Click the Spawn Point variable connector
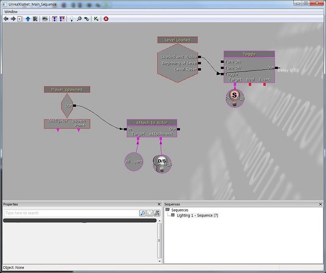This screenshot has width=326, height=273. click(79, 130)
